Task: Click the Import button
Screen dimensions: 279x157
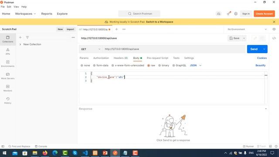Action: coord(70,29)
